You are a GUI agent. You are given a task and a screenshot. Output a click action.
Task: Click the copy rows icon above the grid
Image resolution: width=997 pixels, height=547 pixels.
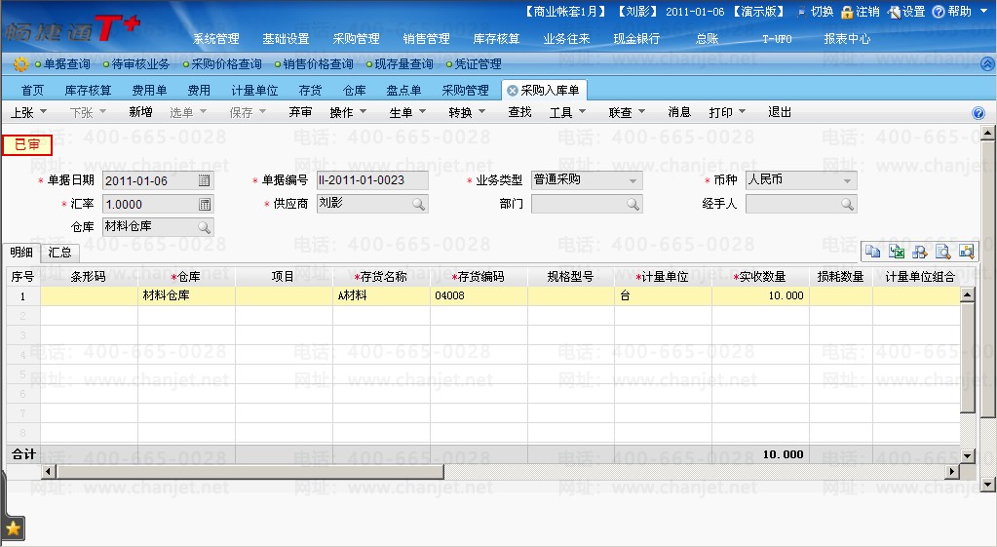[x=873, y=252]
